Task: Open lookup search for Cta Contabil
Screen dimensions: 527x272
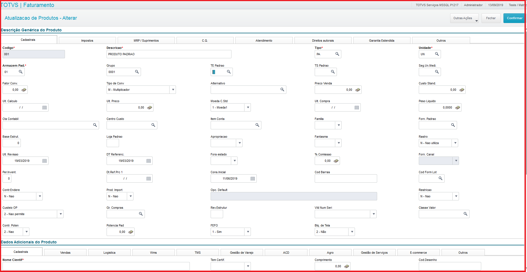Action: (x=95, y=125)
